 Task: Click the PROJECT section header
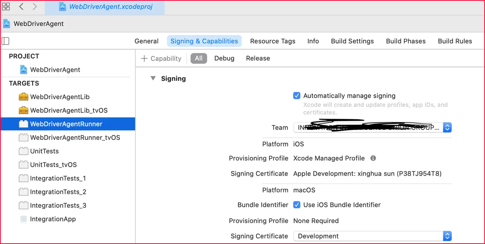point(24,56)
